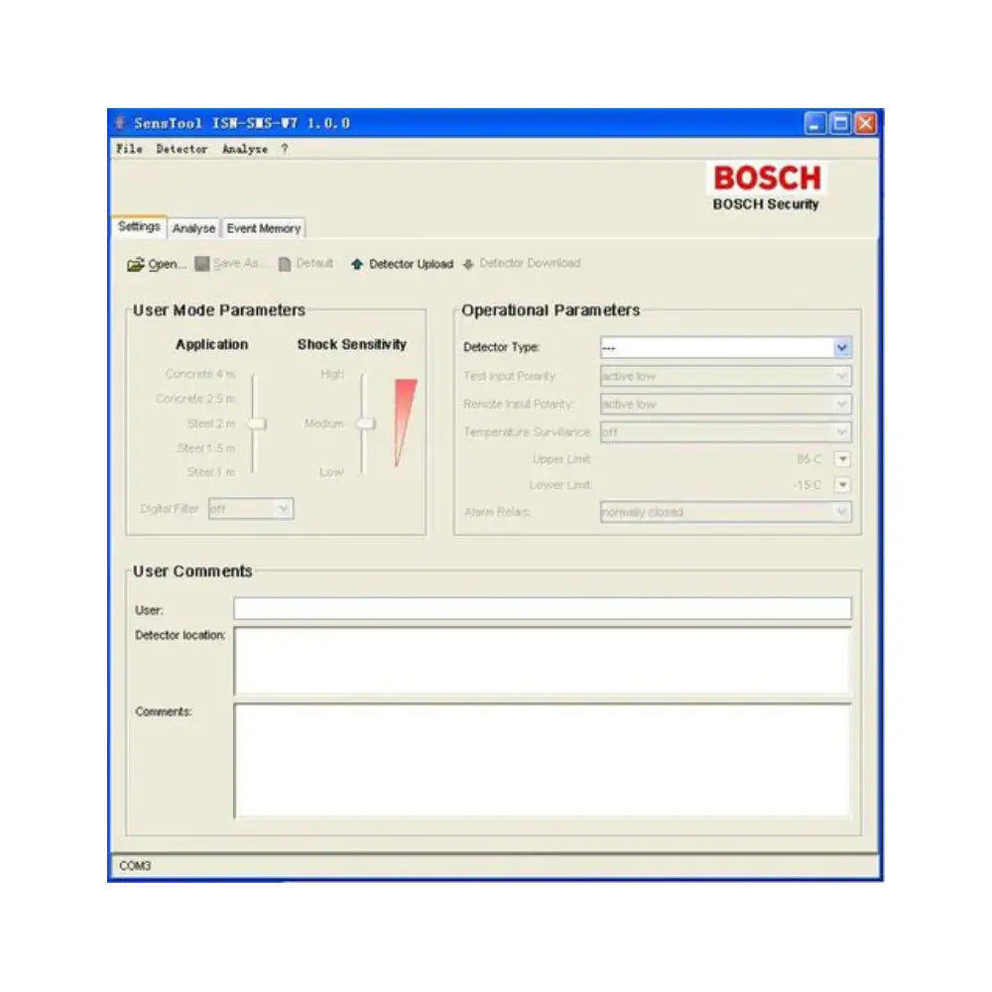
Task: Click the Steel 1.5 m label
Action: (x=206, y=448)
